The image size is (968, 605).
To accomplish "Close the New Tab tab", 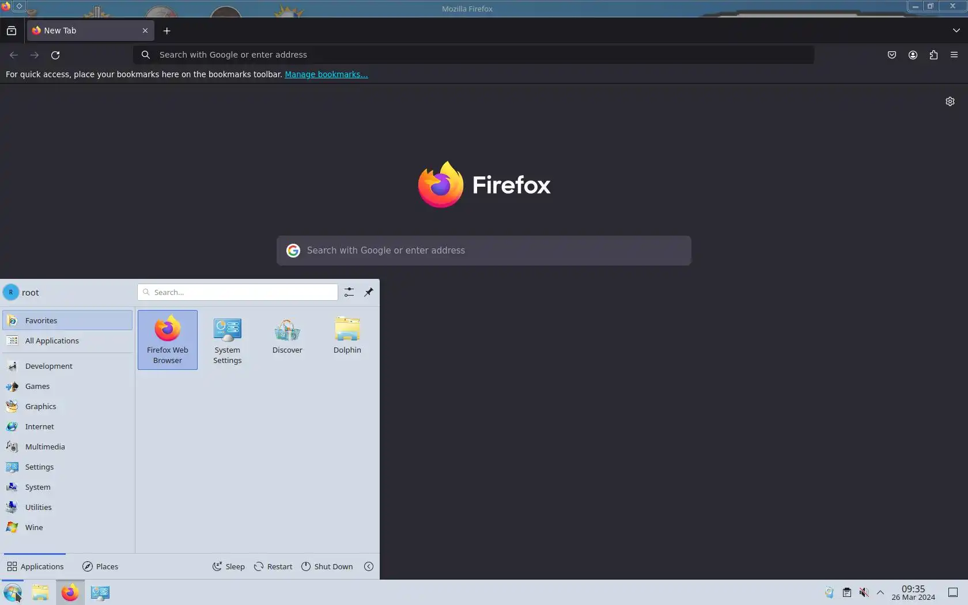I will [145, 31].
